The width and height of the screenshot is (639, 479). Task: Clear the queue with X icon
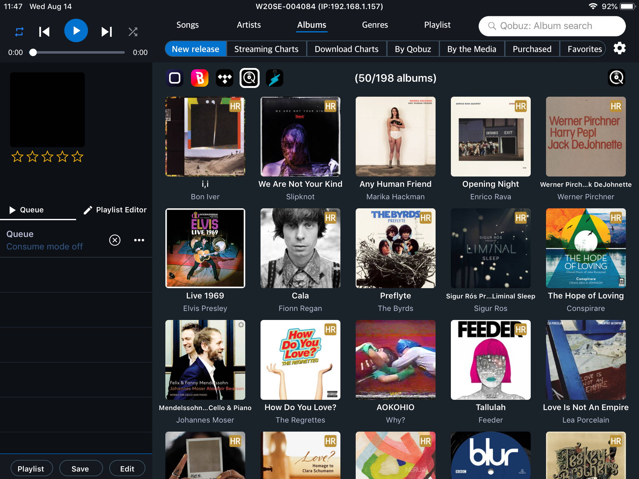coord(115,240)
